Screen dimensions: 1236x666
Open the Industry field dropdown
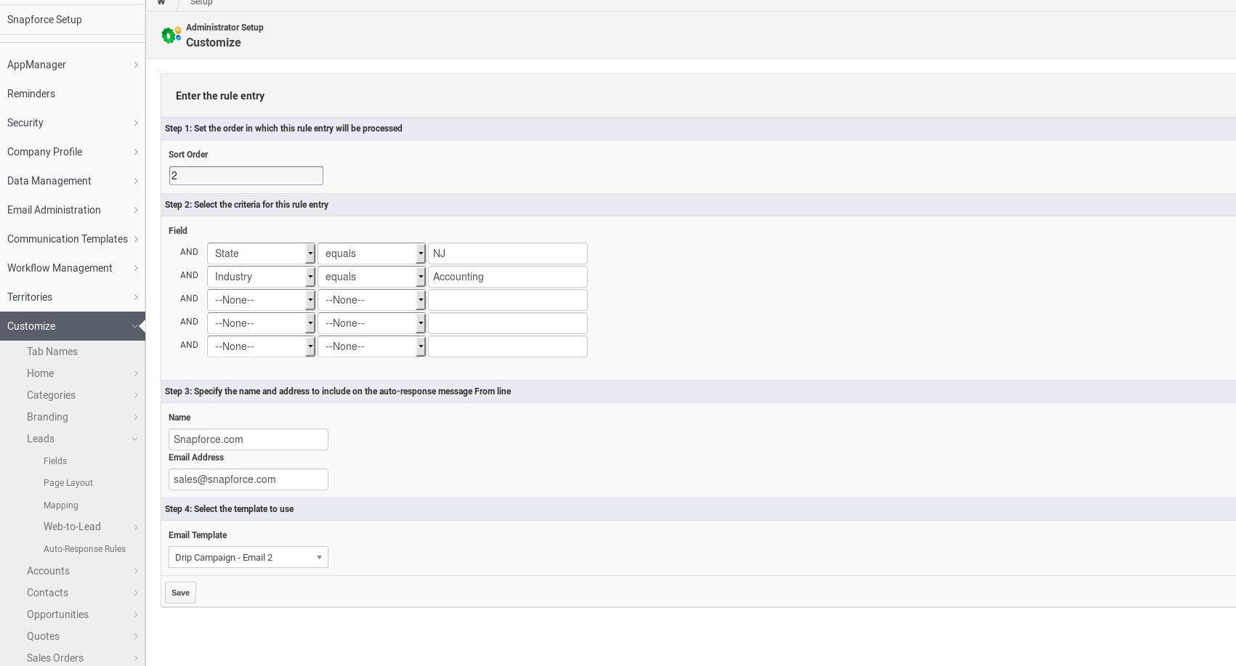[261, 277]
